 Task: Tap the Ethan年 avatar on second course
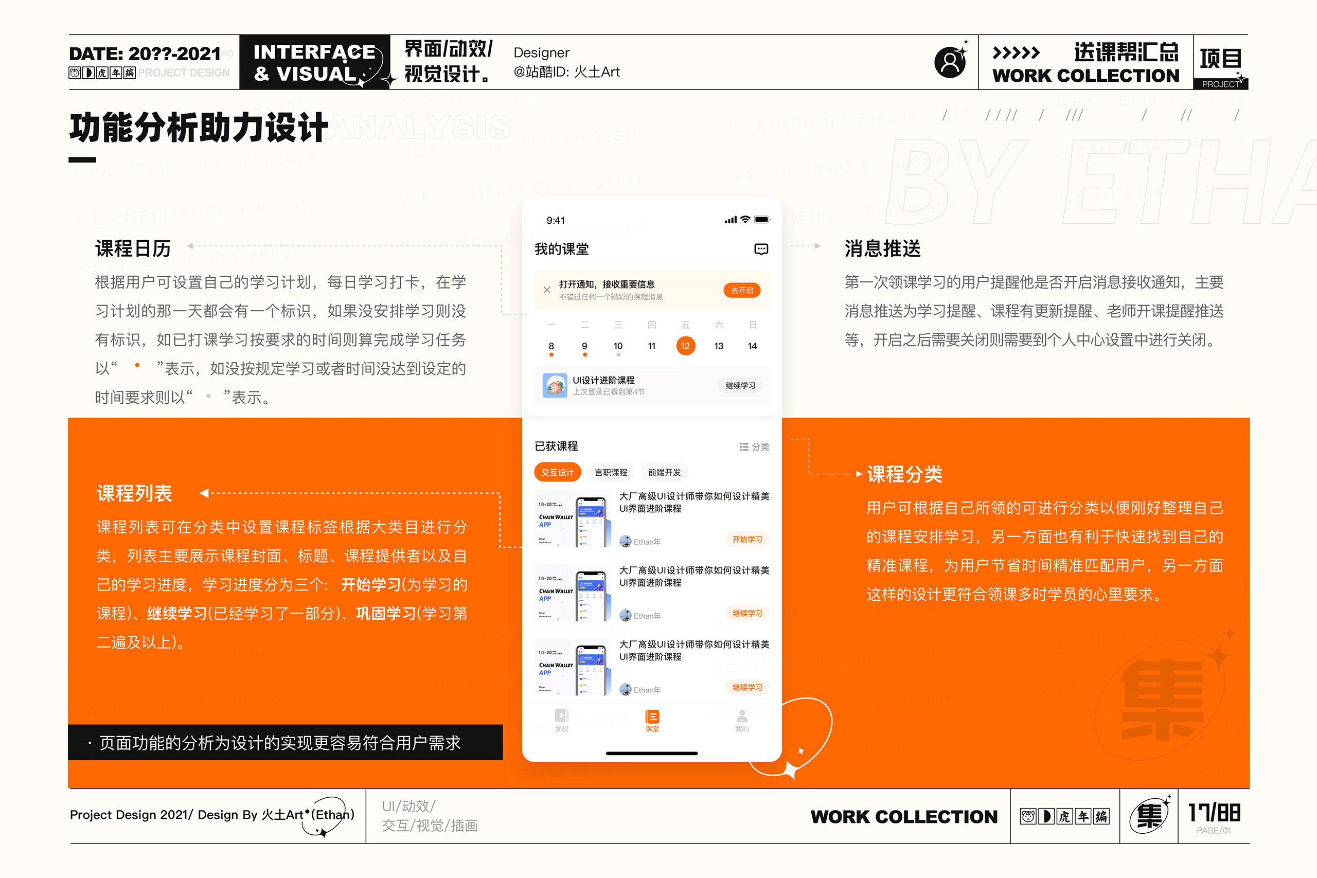[626, 615]
